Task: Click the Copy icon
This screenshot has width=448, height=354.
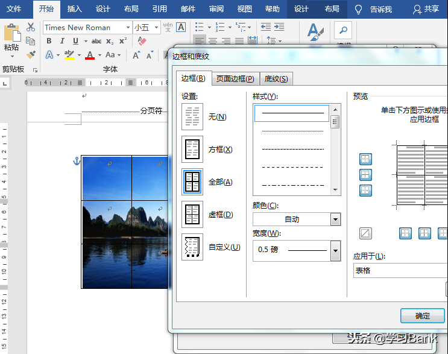Action: pos(31,41)
